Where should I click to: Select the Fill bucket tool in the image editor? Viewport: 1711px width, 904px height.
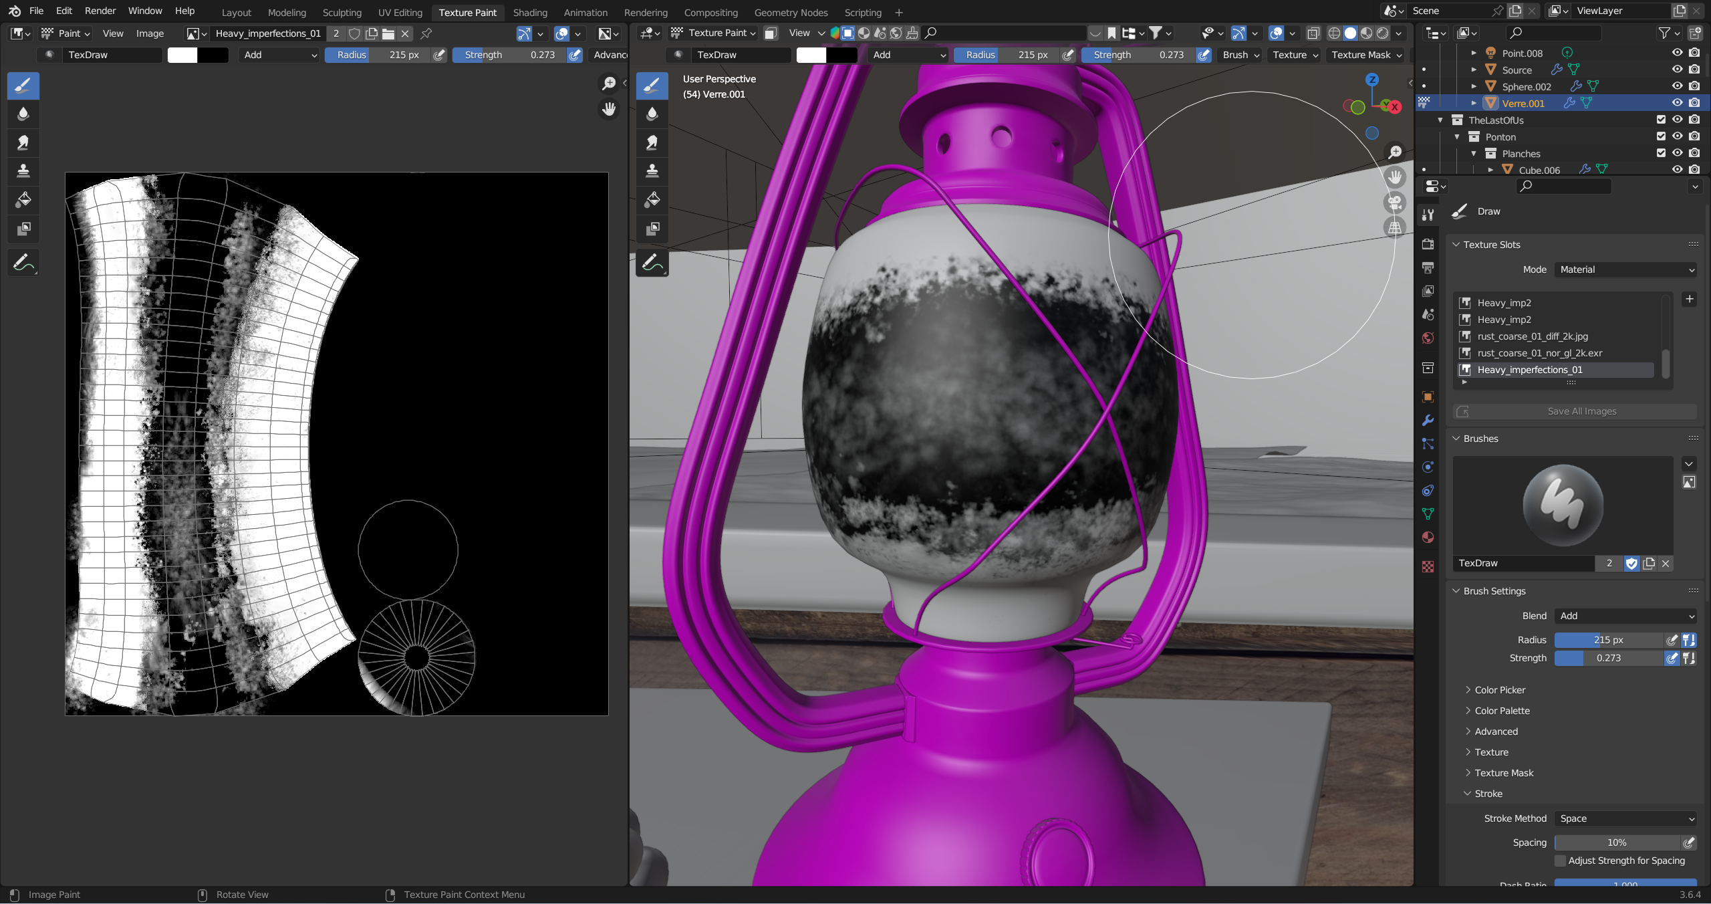tap(23, 200)
